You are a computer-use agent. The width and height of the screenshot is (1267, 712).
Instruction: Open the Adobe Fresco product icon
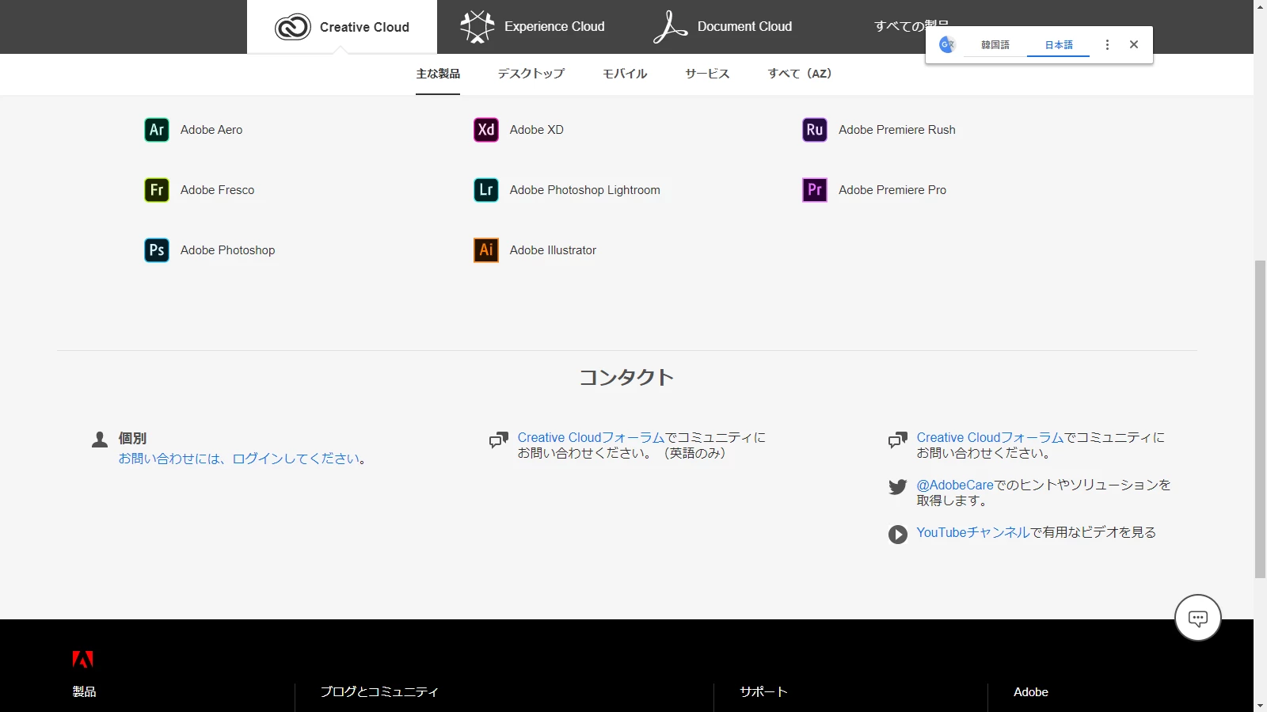point(157,190)
